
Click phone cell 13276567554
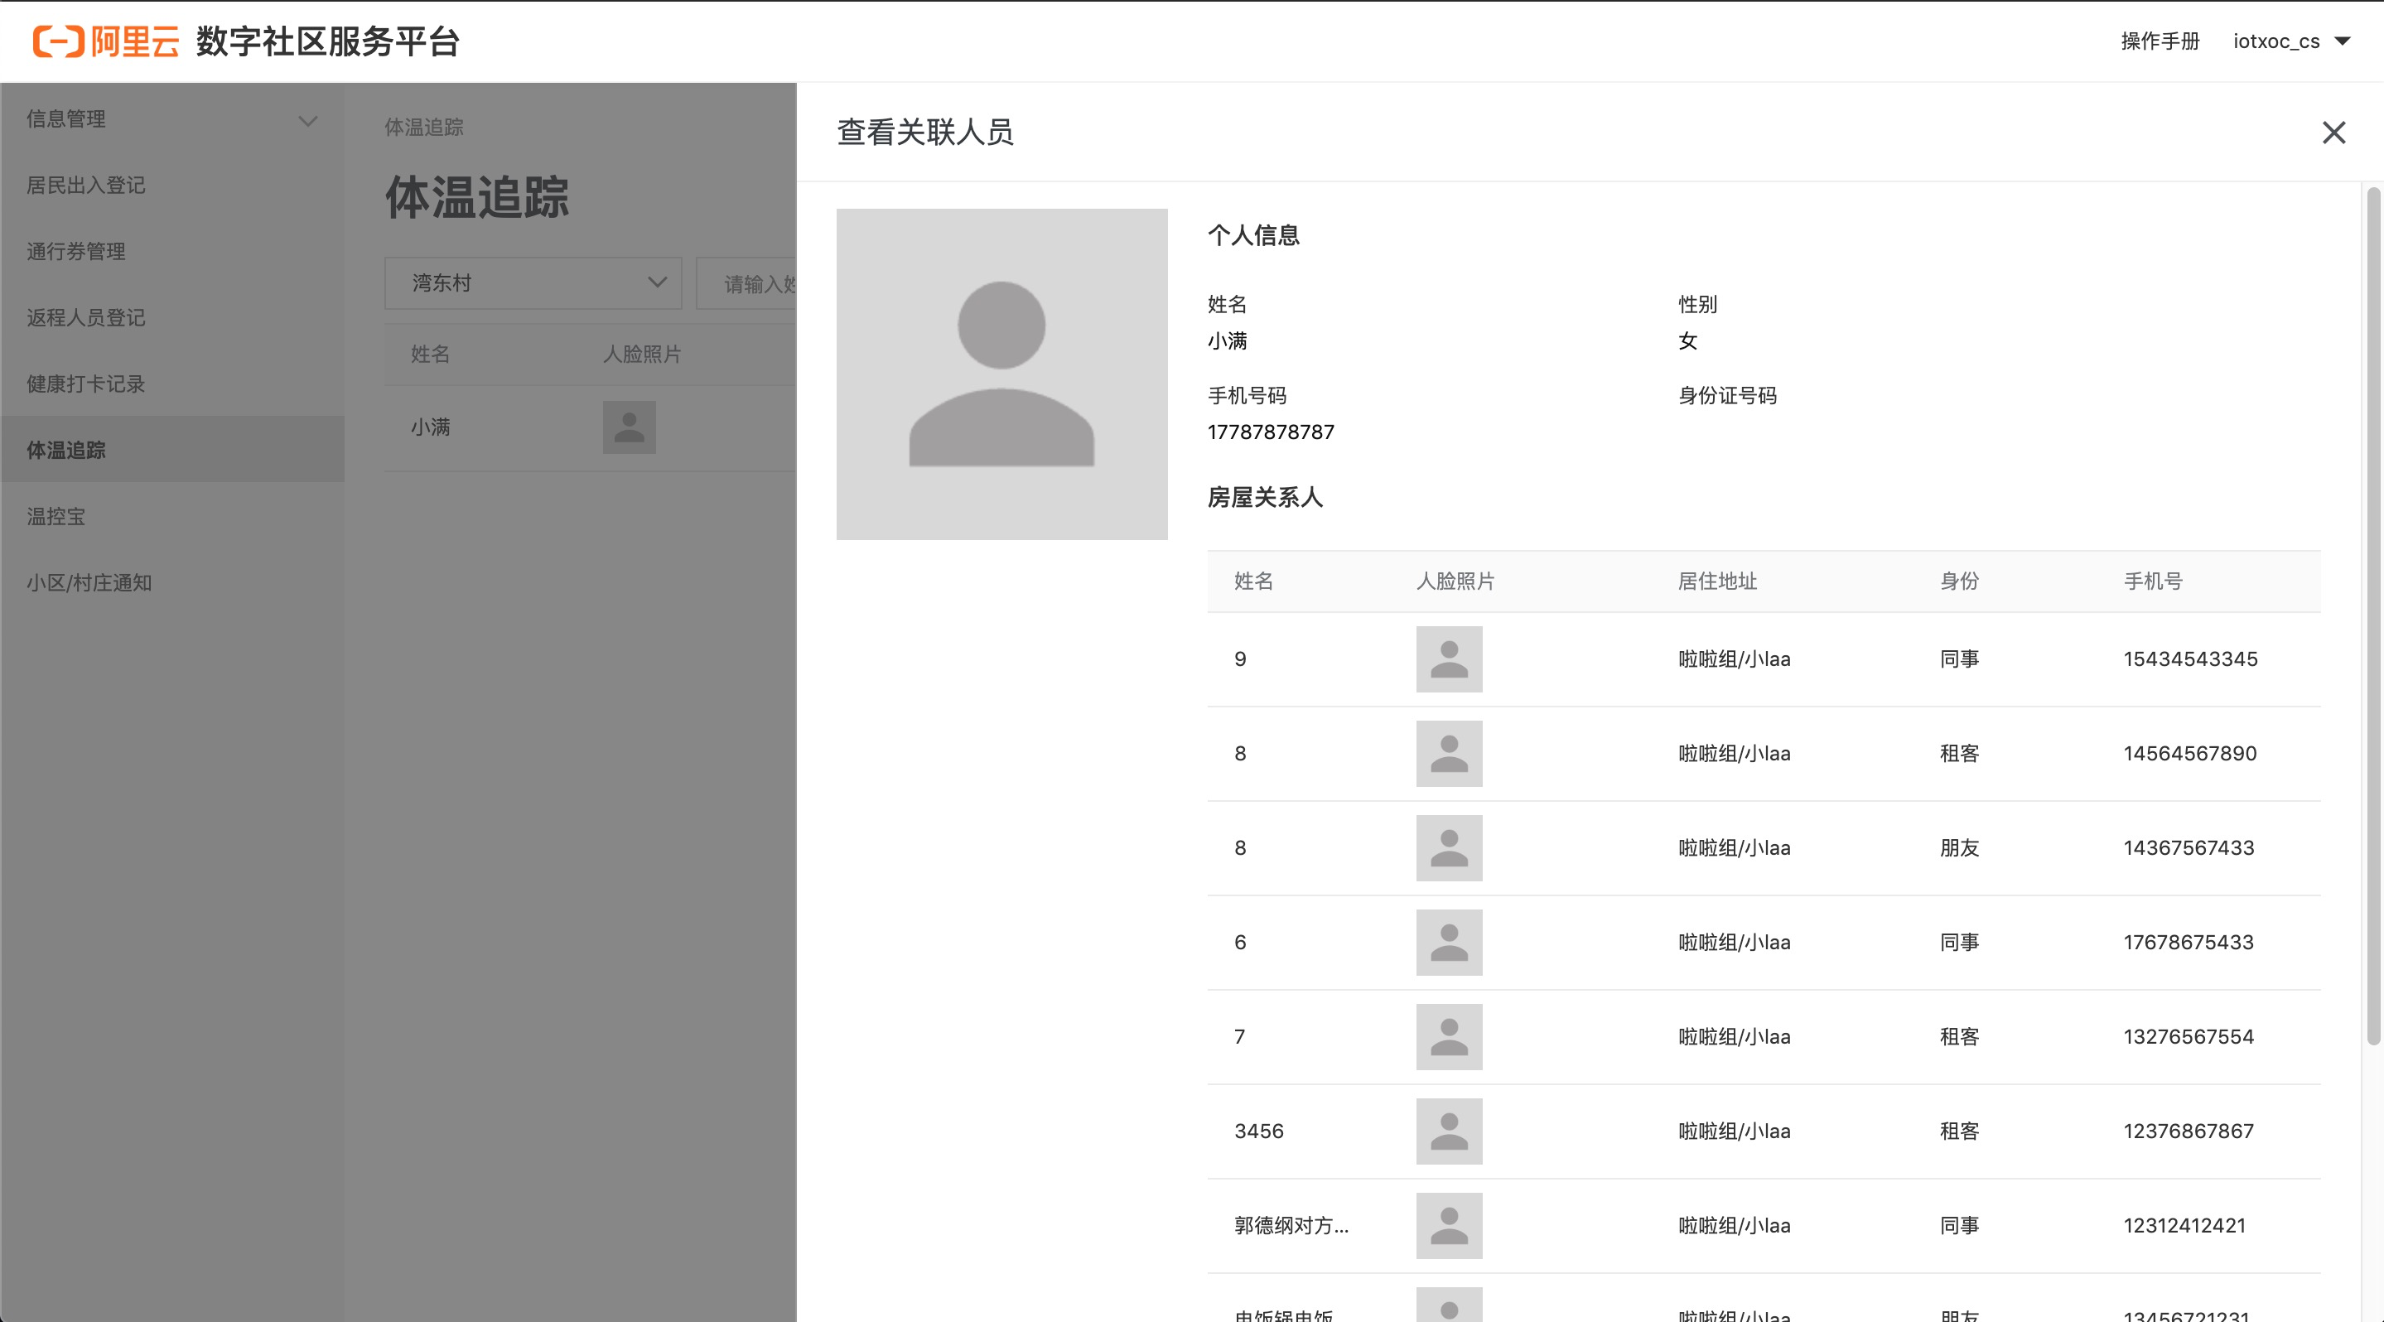(2188, 1037)
